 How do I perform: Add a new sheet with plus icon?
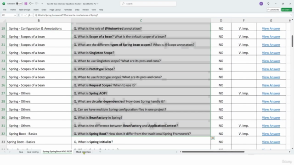[x=100, y=152]
